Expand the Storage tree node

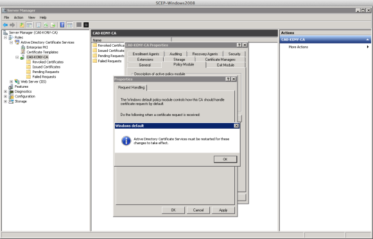(5, 101)
